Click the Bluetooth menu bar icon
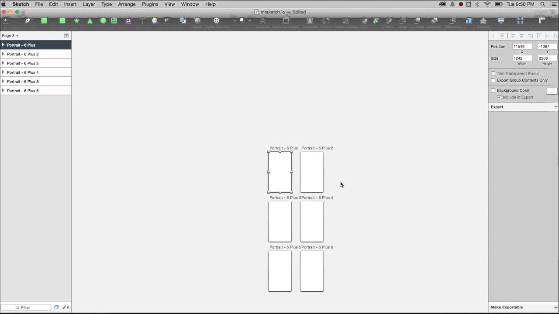Viewport: 559px width, 314px height. [477, 4]
